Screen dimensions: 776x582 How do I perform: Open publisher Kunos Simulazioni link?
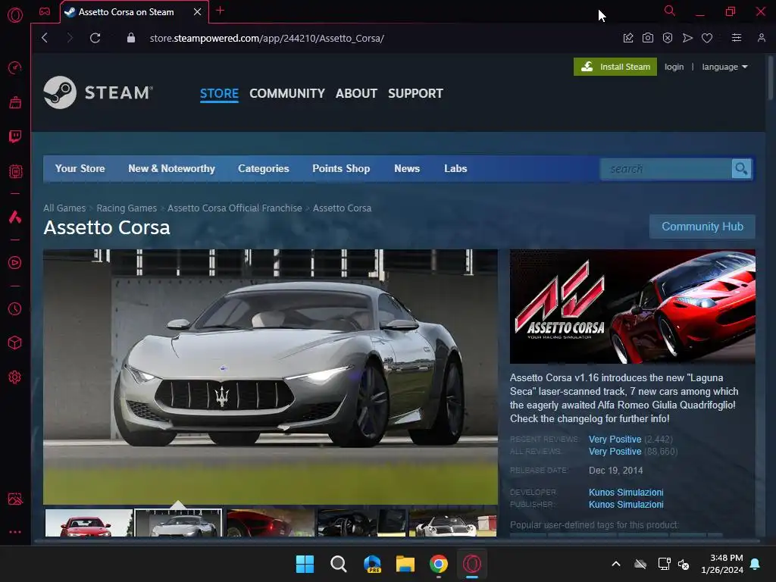(x=626, y=504)
